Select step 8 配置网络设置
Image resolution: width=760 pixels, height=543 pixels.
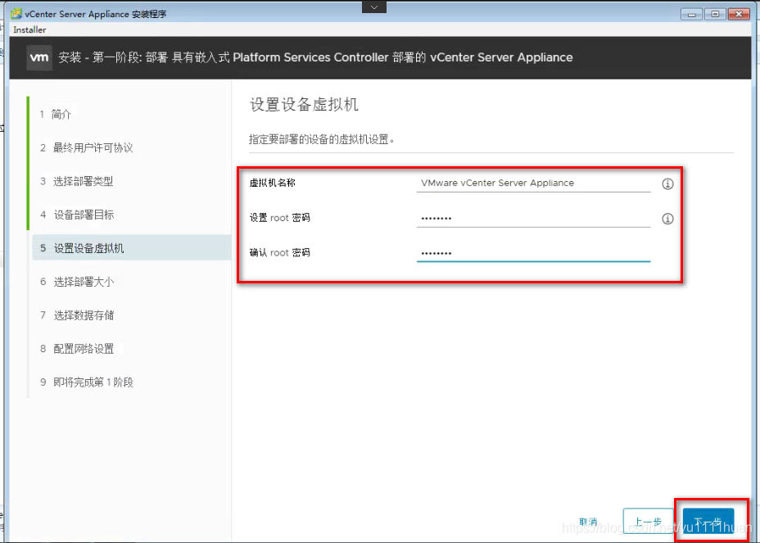(77, 349)
